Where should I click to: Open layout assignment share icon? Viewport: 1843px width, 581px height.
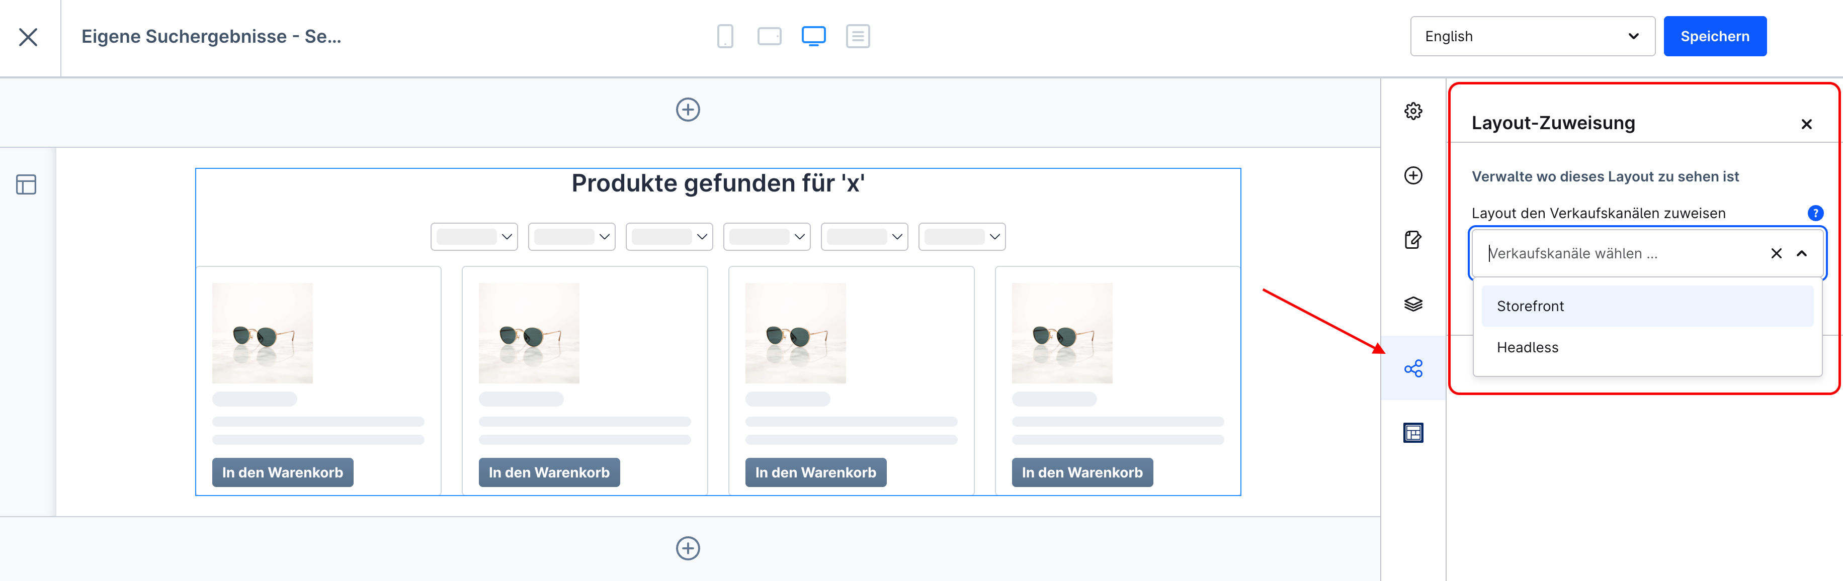[x=1413, y=369]
